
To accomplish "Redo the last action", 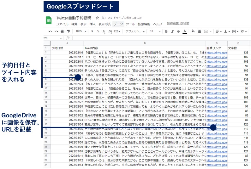I will point(56,31).
